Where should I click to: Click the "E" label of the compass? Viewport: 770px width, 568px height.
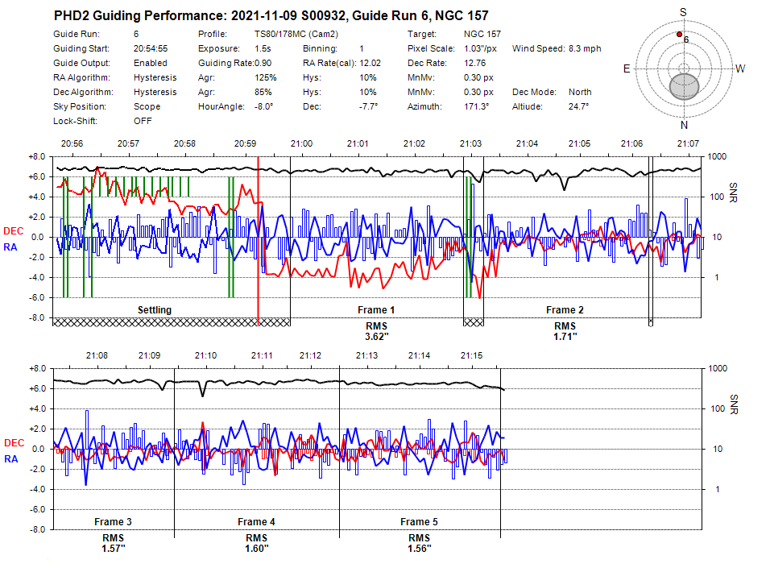coord(627,68)
